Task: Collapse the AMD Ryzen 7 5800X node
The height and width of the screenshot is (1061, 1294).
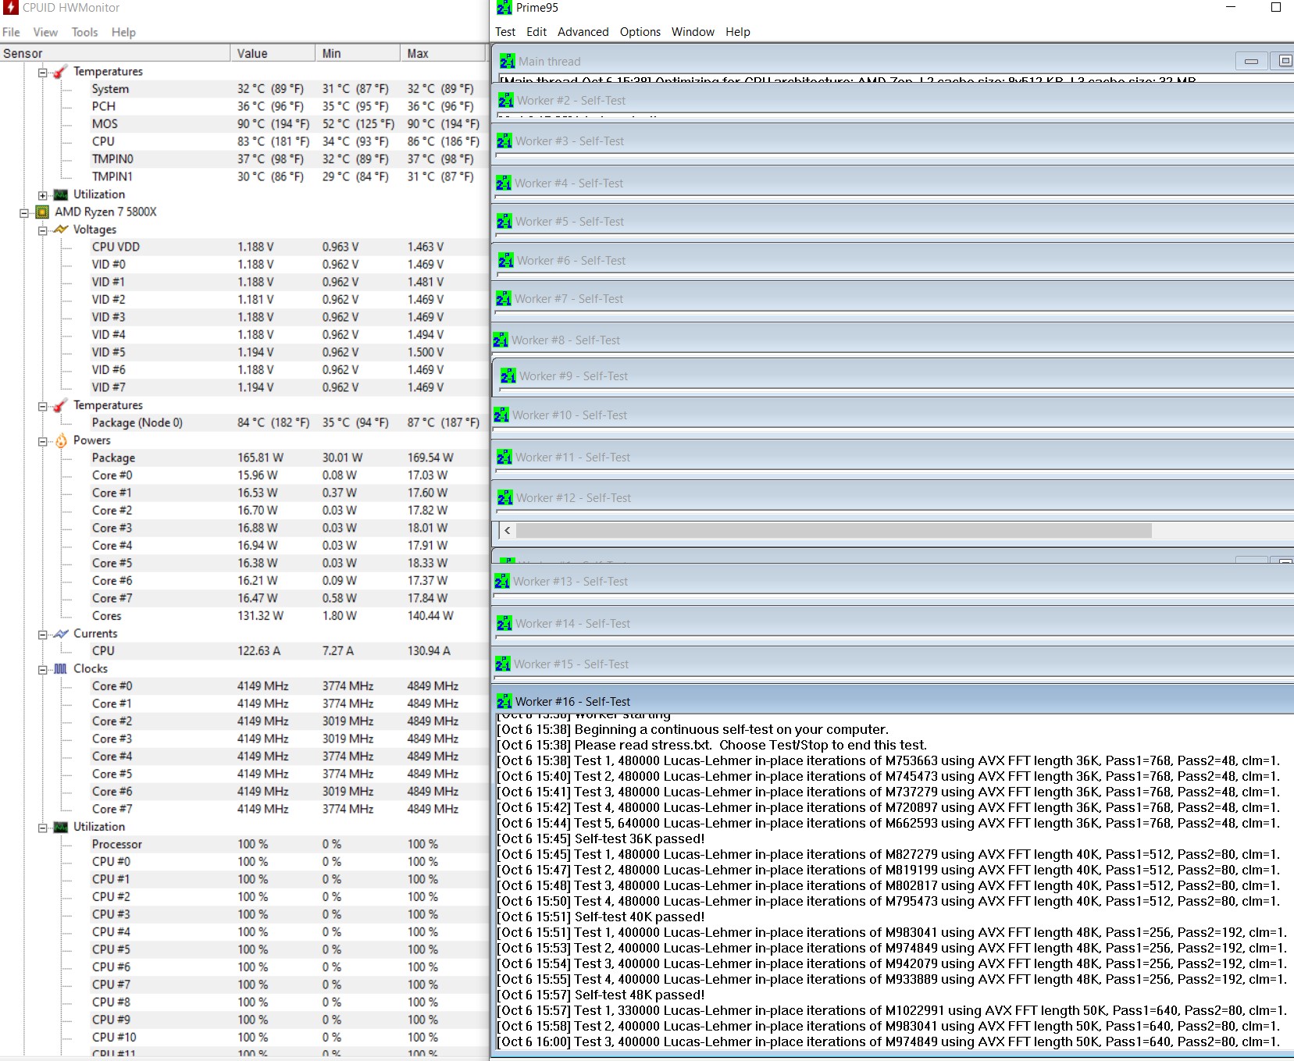Action: (24, 213)
